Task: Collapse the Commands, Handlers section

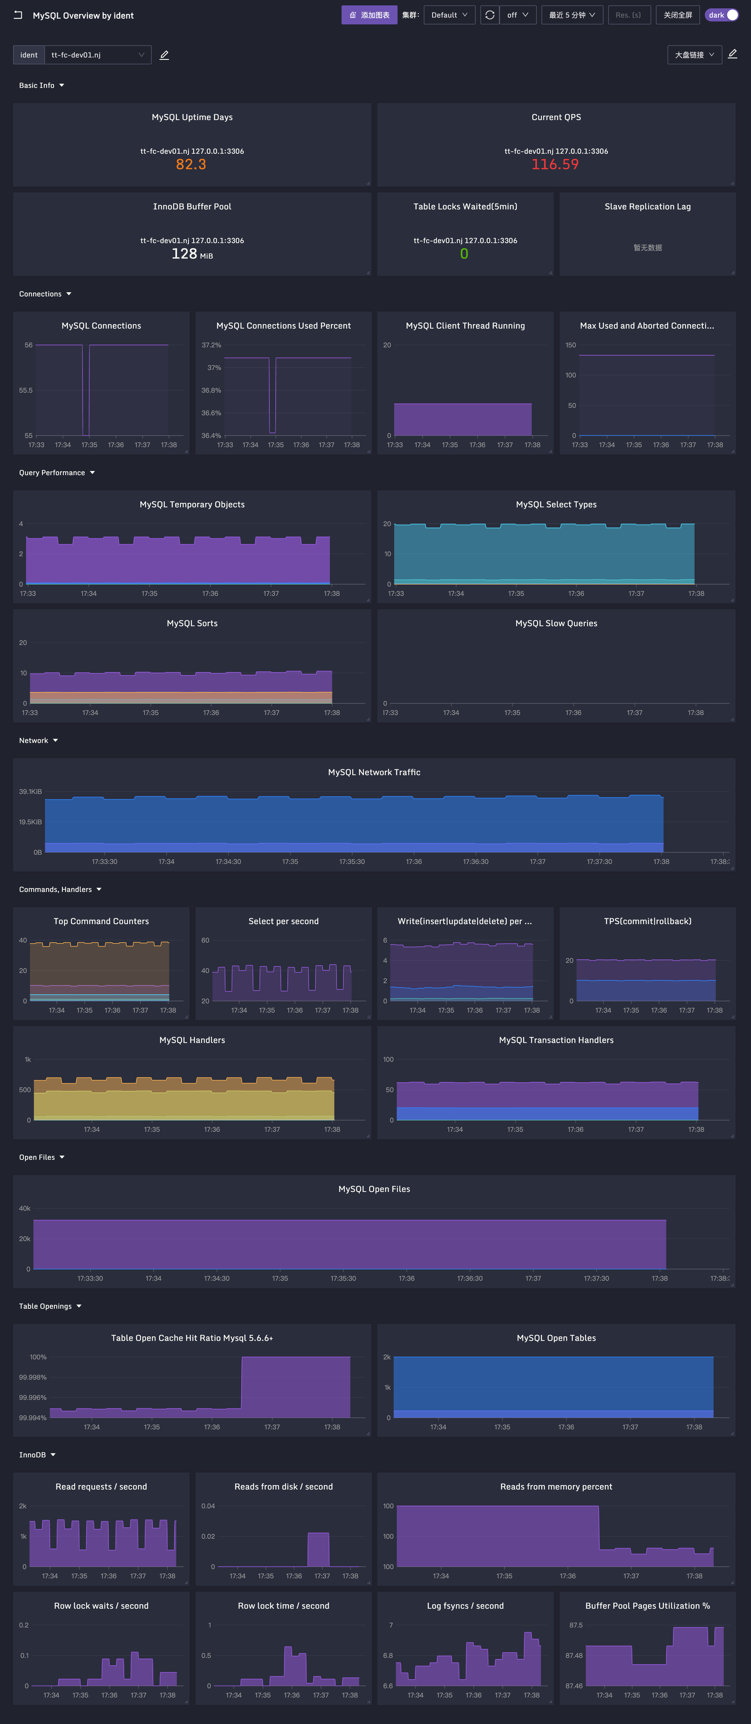Action: (60, 890)
